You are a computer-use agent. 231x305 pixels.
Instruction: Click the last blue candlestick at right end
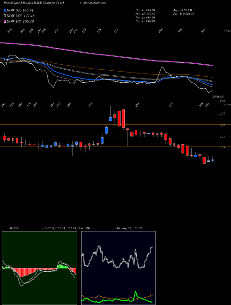(213, 160)
